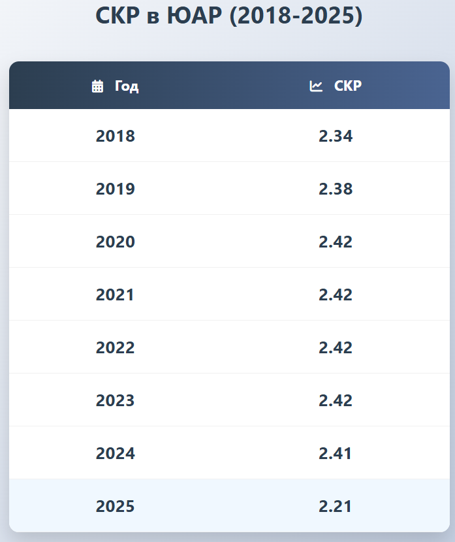Select the 2024 year cell
This screenshot has height=542, width=455.
point(116,453)
